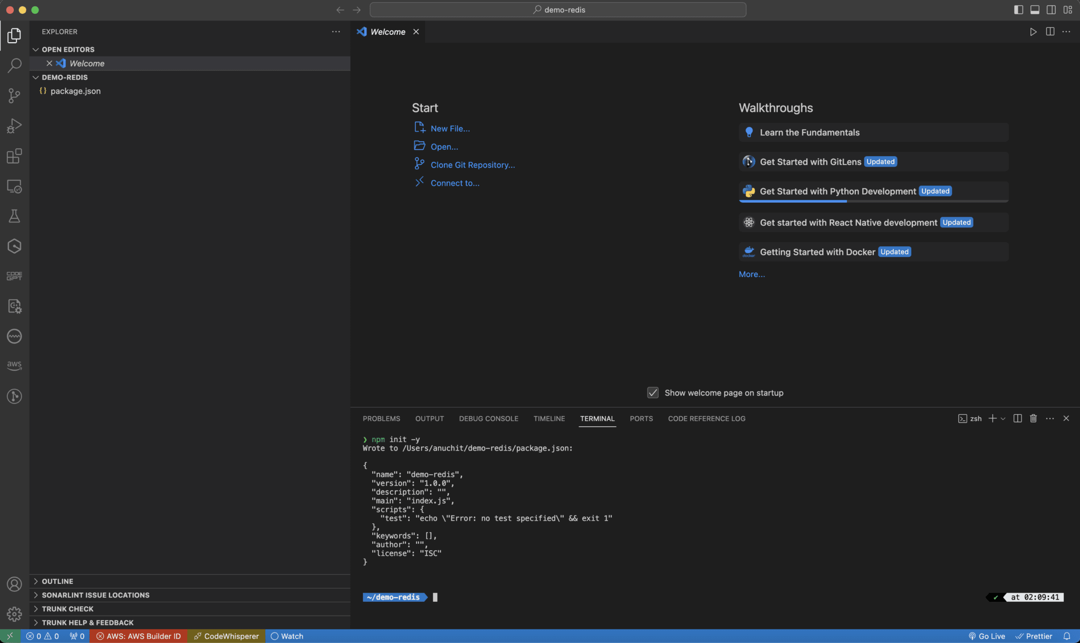Collapse the OPEN EDITORS section
Screen dimensions: 1080x643
click(x=35, y=49)
